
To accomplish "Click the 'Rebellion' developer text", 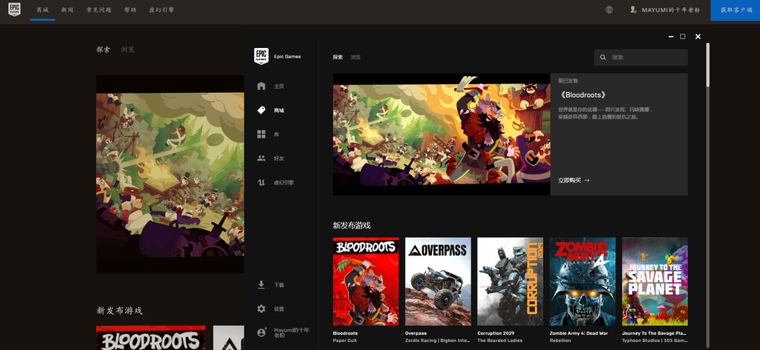I will 560,340.
